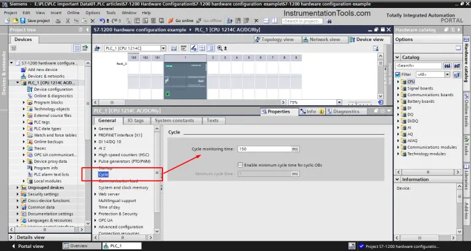471x251 pixels.
Task: Select System and clock memory
Action: pos(123,188)
